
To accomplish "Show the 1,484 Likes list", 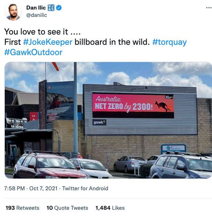I will [110, 208].
